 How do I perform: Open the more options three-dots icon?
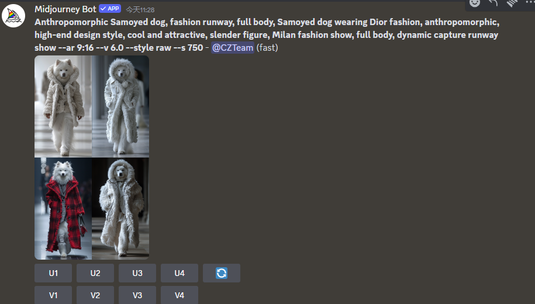[530, 3]
